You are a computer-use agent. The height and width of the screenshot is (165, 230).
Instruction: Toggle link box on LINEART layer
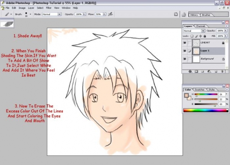click(190, 43)
